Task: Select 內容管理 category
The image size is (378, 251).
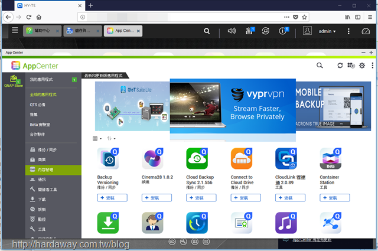Action: coord(53,169)
